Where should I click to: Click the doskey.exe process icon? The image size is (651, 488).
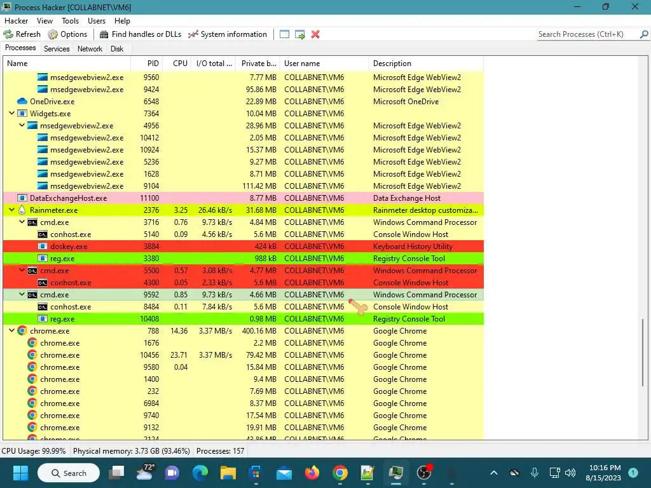click(x=43, y=247)
